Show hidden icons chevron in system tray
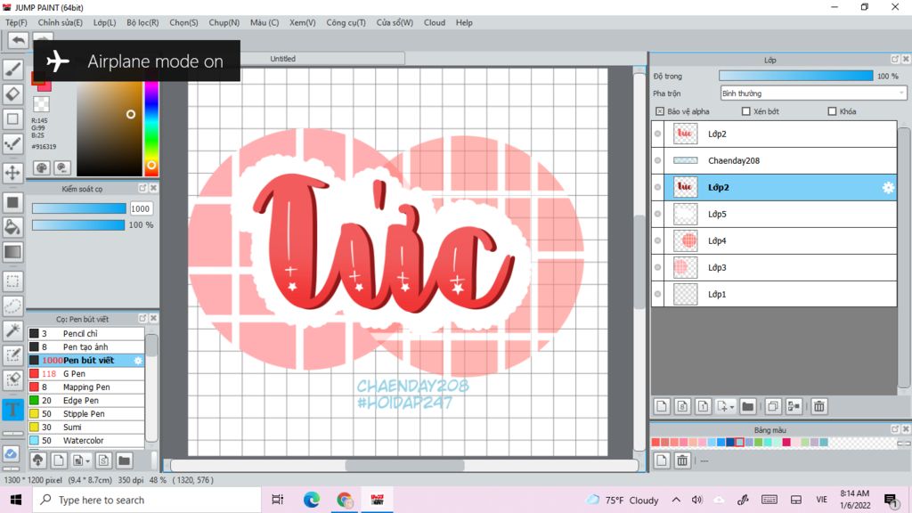 click(x=676, y=500)
